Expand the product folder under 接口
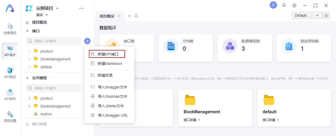 click(x=29, y=51)
